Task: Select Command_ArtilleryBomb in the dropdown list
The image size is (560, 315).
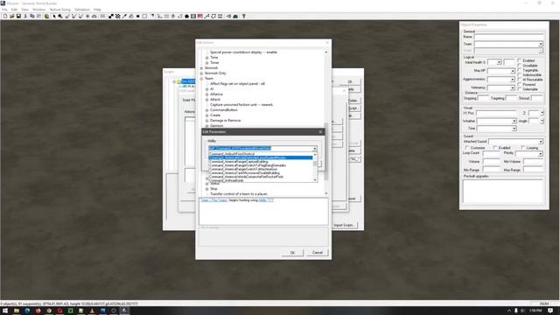Action: (227, 180)
